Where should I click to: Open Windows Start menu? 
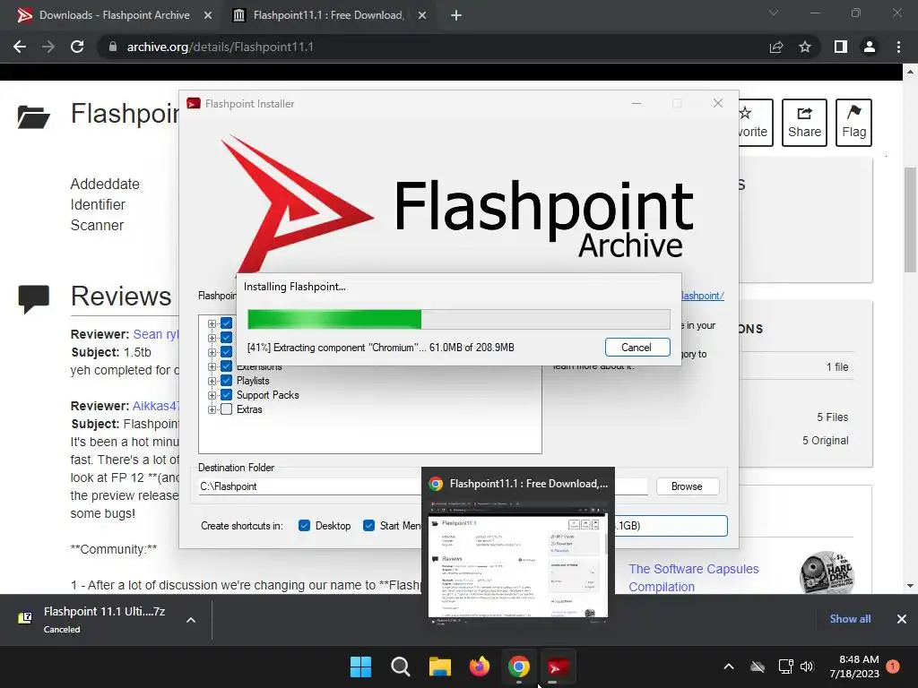point(360,666)
